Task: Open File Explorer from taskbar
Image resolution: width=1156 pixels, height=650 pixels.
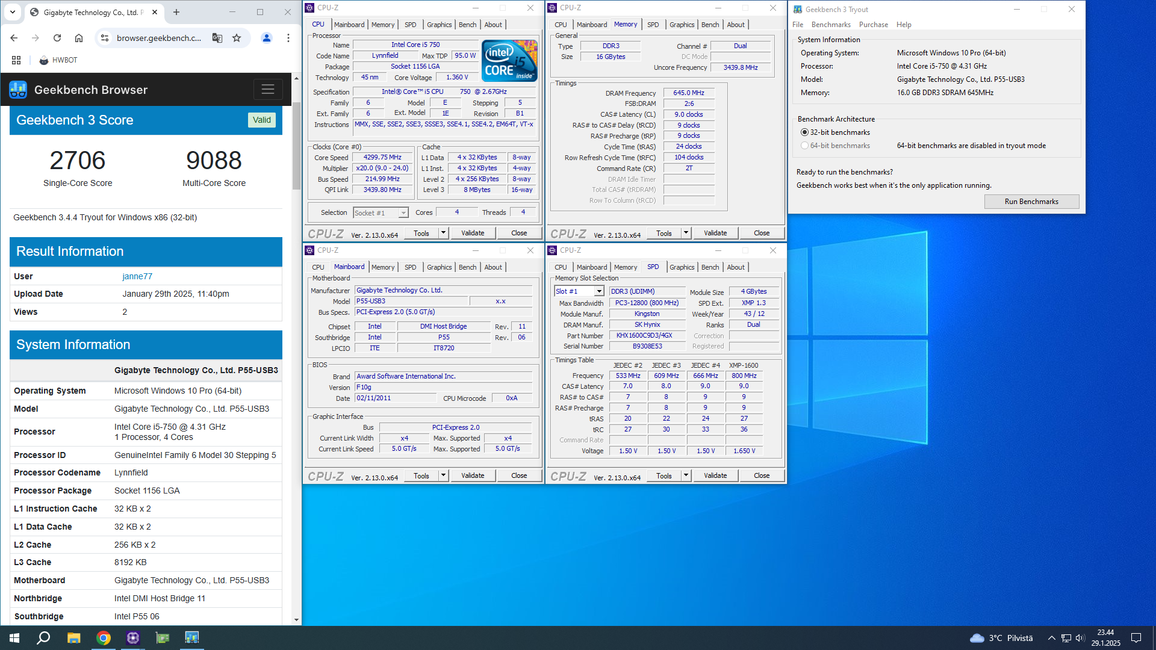Action: 73,638
